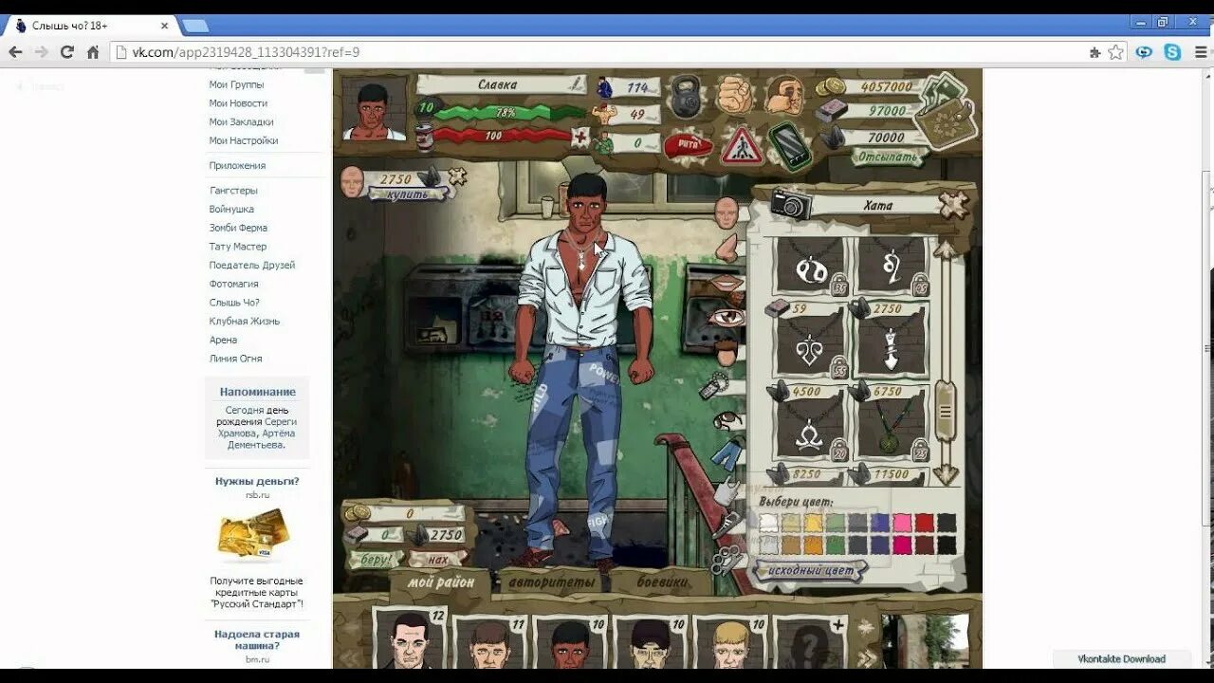
Task: Close the 2750 purchase popup
Action: [458, 176]
